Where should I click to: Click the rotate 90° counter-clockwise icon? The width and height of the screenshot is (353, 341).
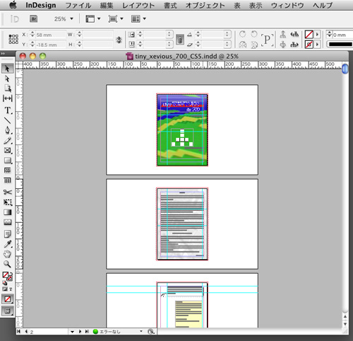tap(254, 34)
